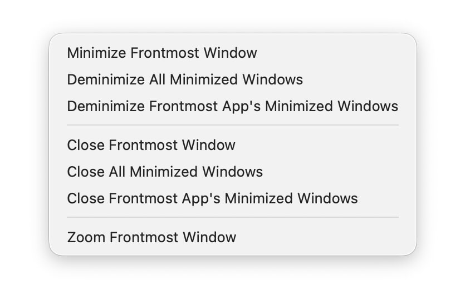This screenshot has height=285, width=470.
Task: Select middle item in the Close group
Action: coord(165,172)
